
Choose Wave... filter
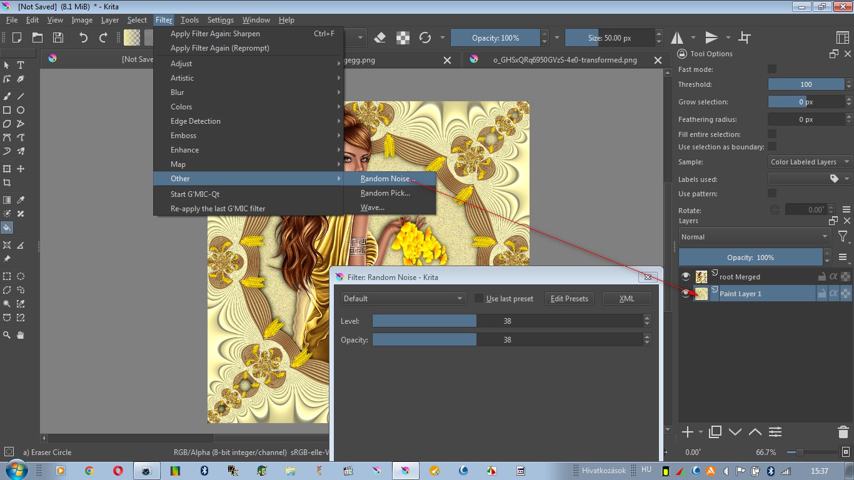pos(389,207)
